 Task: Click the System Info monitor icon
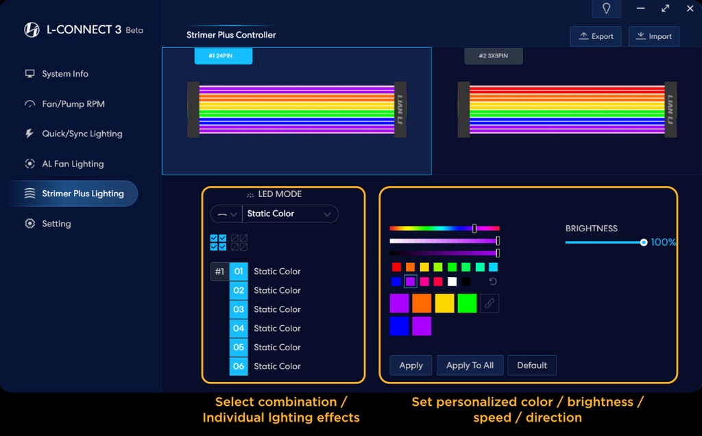[x=29, y=74]
